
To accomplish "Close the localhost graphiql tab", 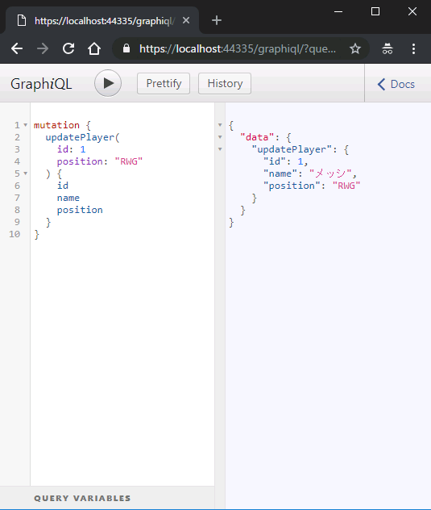I will pyautogui.click(x=186, y=20).
